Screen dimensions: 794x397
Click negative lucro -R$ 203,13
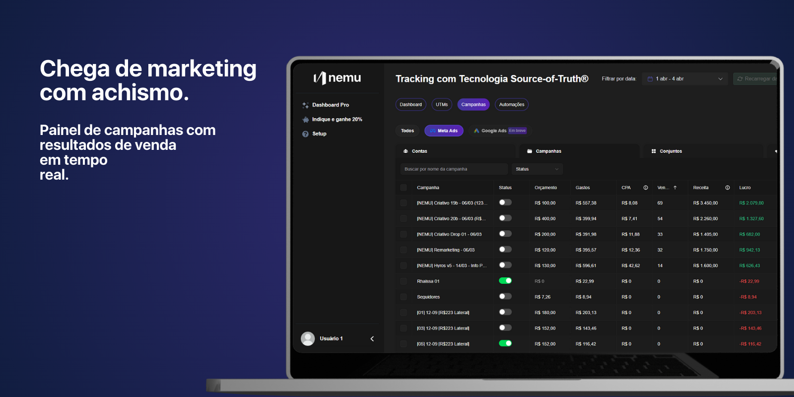point(750,313)
